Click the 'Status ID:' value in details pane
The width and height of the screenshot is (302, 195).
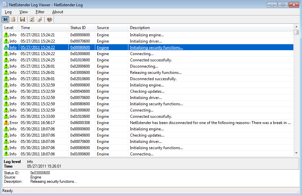tap(40, 173)
